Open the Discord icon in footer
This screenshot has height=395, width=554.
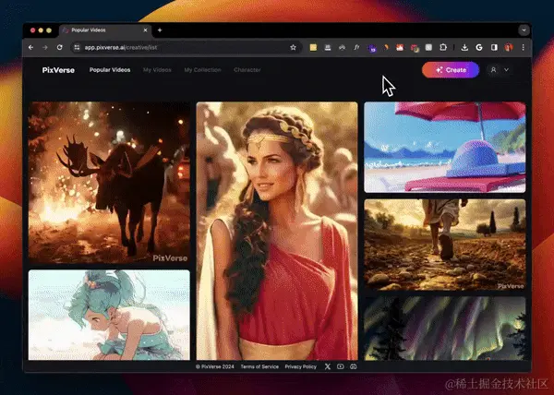click(x=353, y=366)
